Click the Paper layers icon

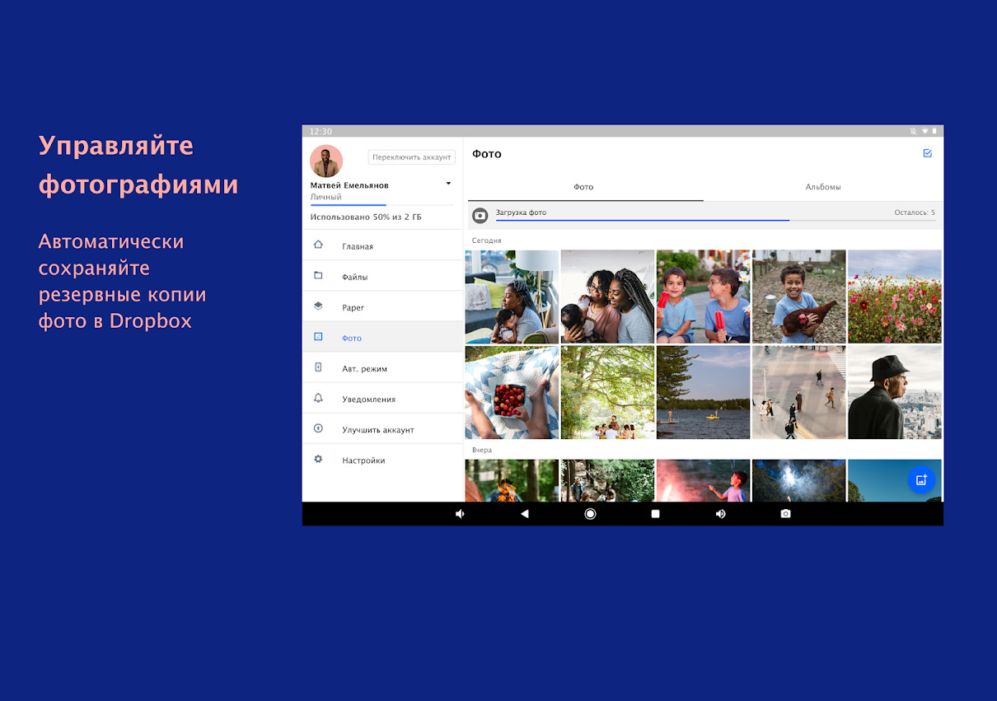click(318, 306)
